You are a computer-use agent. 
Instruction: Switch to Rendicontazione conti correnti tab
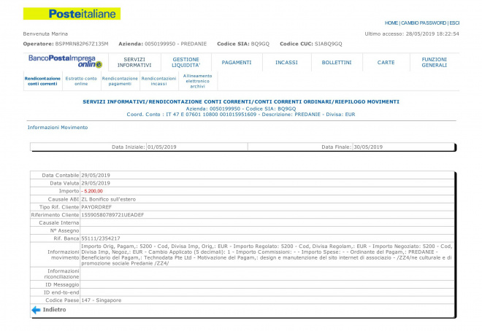point(42,81)
